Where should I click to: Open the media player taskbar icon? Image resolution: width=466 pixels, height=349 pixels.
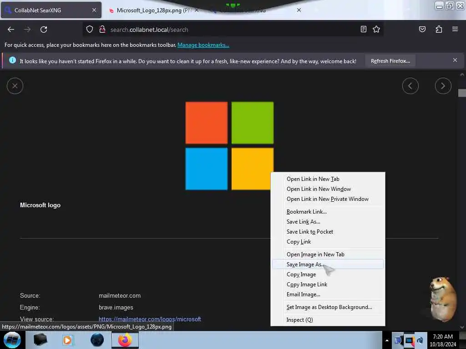[67, 340]
